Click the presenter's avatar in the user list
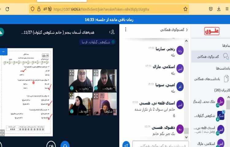230x147 pixels. click(221, 115)
